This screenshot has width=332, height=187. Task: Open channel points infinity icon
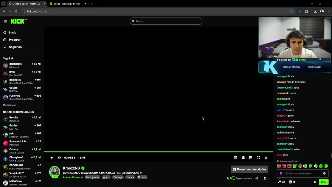coord(281,182)
